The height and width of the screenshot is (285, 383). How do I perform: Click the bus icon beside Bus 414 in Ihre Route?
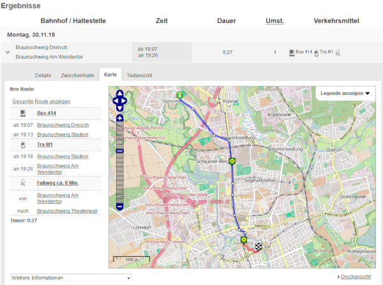tap(23, 113)
